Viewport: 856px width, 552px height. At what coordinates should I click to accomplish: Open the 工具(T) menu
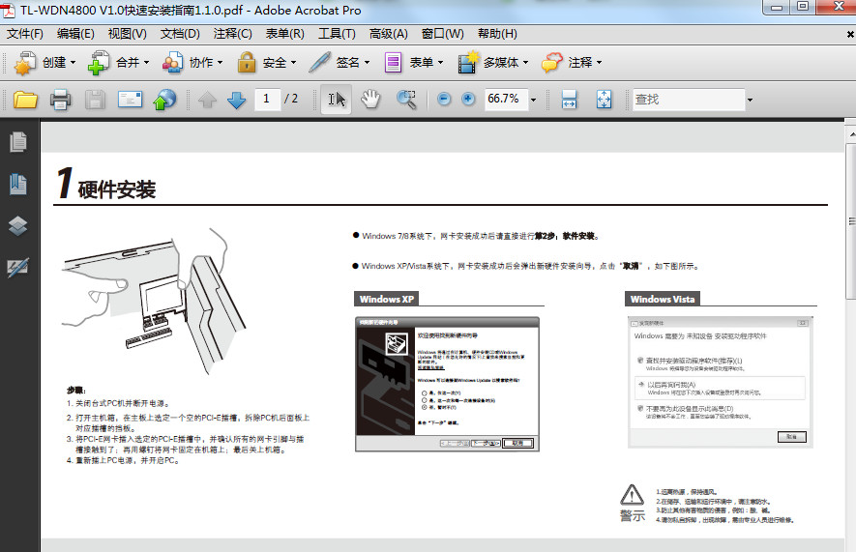click(337, 34)
